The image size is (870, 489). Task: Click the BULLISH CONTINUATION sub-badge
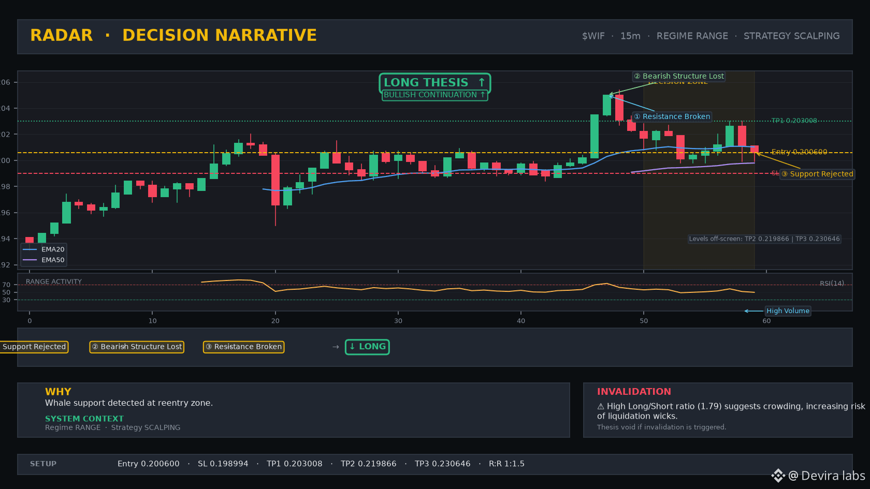434,95
